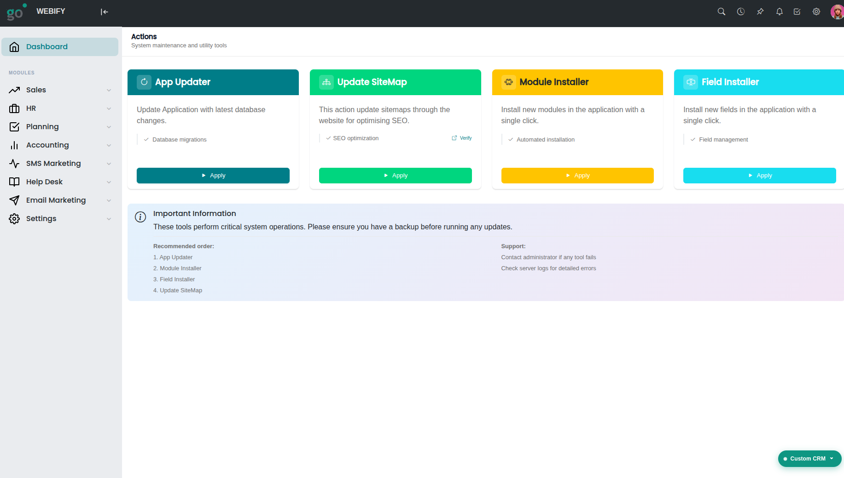Click the Verify link for SEO optimization
Image resolution: width=844 pixels, height=478 pixels.
point(462,138)
